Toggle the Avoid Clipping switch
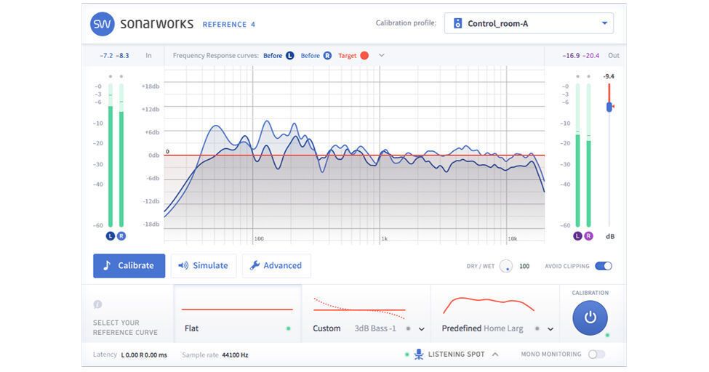 coord(604,266)
